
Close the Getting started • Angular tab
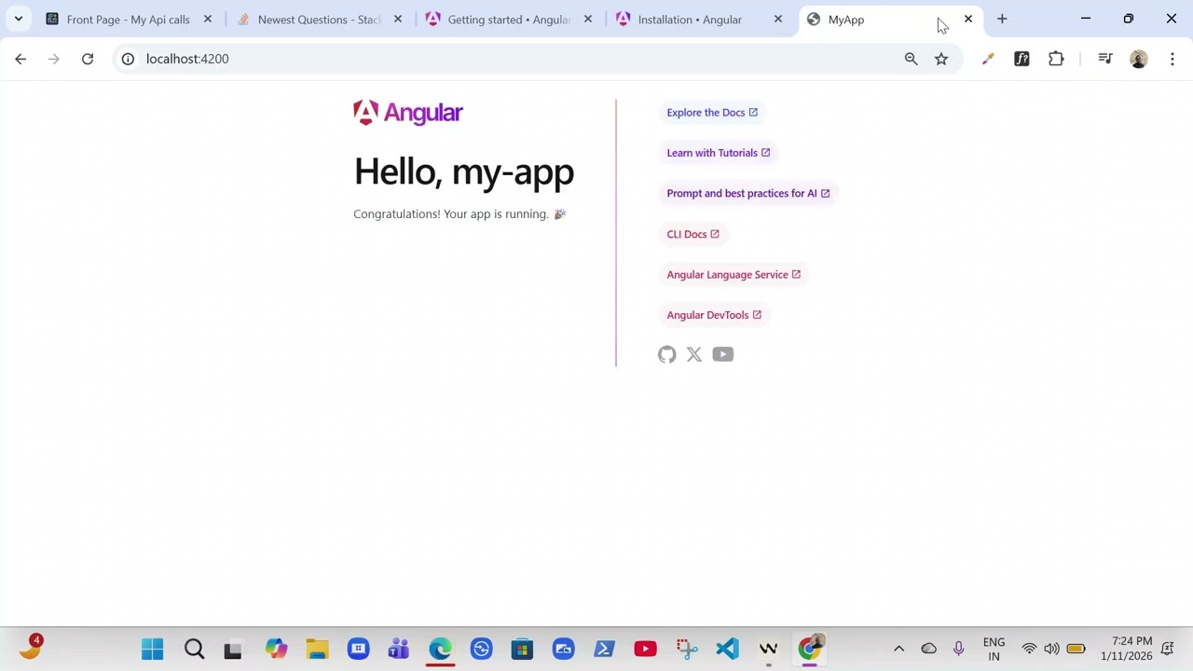pyautogui.click(x=588, y=19)
